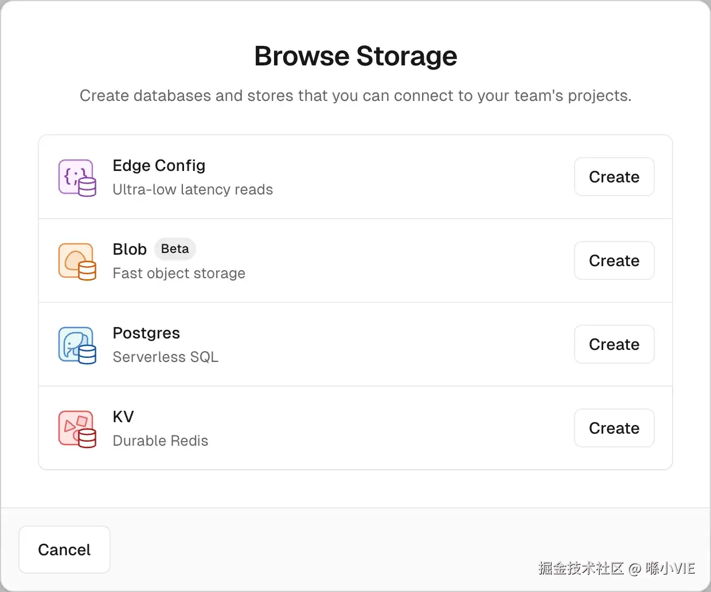Select the Edge Config title
This screenshot has height=592, width=711.
[x=159, y=166]
